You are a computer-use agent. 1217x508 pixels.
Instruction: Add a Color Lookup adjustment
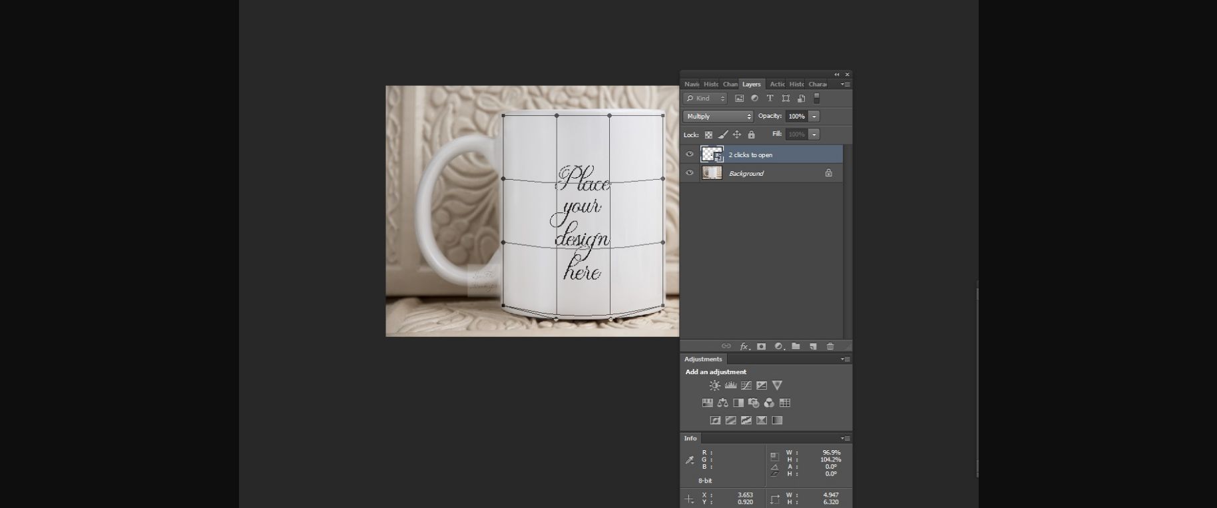pos(785,403)
